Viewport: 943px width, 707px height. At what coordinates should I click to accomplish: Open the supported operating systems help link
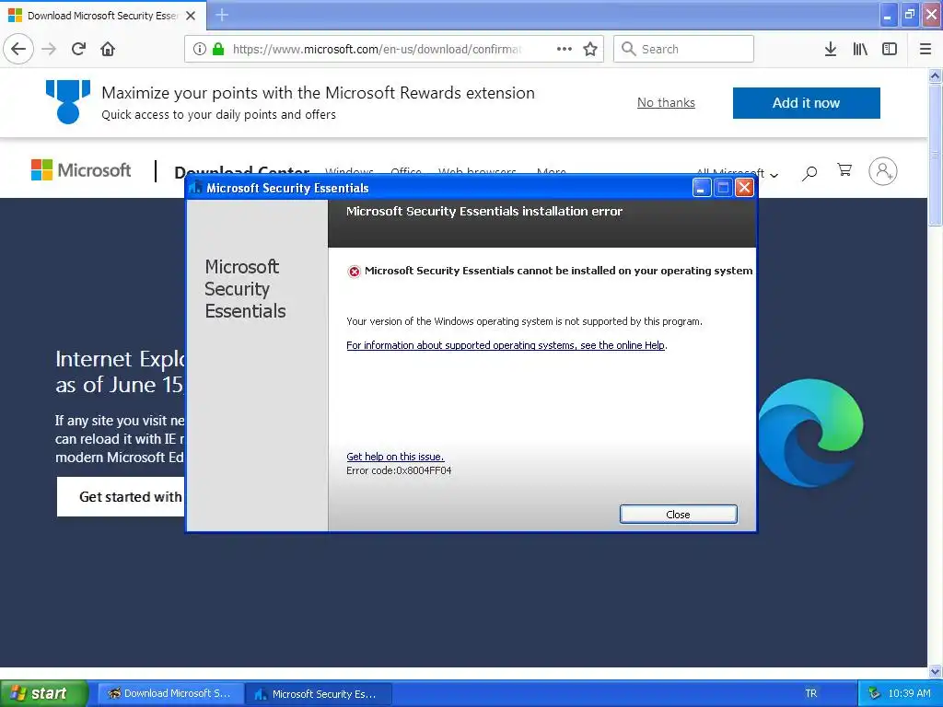506,345
